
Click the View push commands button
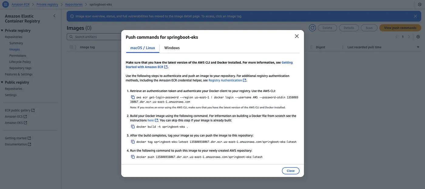coord(400,28)
